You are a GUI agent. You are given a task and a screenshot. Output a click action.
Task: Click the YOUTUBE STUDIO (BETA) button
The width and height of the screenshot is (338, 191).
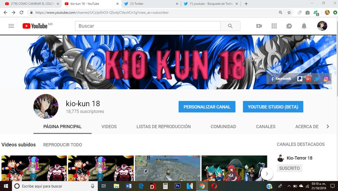click(x=273, y=107)
